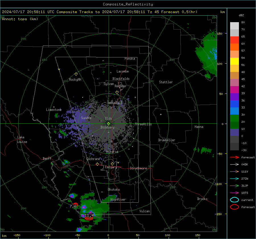
Task: Click the -150 tick on bottom axis
Action: point(17,235)
